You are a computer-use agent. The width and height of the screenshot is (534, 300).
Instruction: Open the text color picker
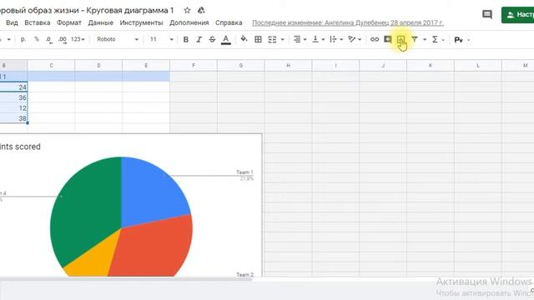tap(226, 40)
